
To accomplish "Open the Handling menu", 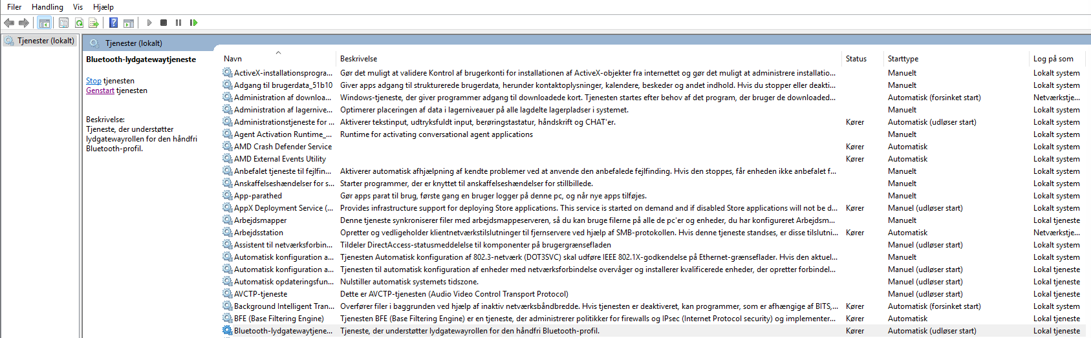I will [x=47, y=7].
